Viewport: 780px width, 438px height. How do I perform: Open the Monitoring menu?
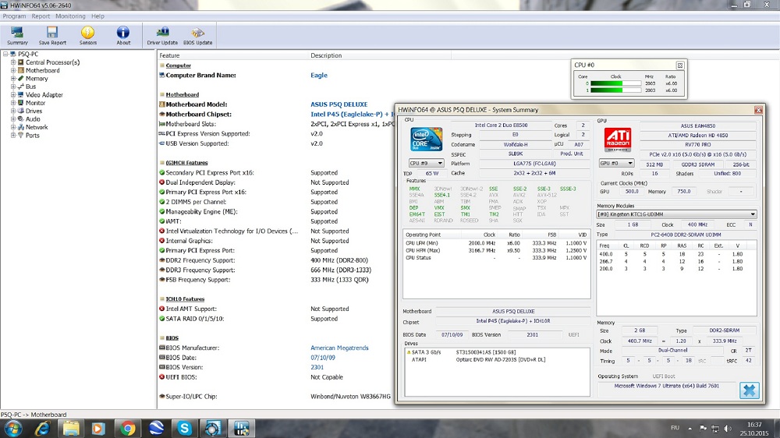[x=70, y=16]
